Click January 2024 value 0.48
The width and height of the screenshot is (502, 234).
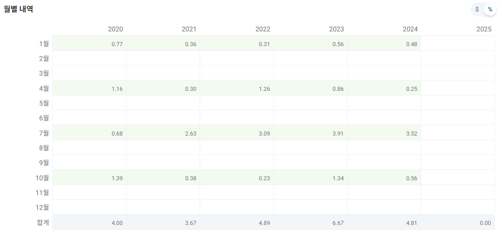pos(412,44)
